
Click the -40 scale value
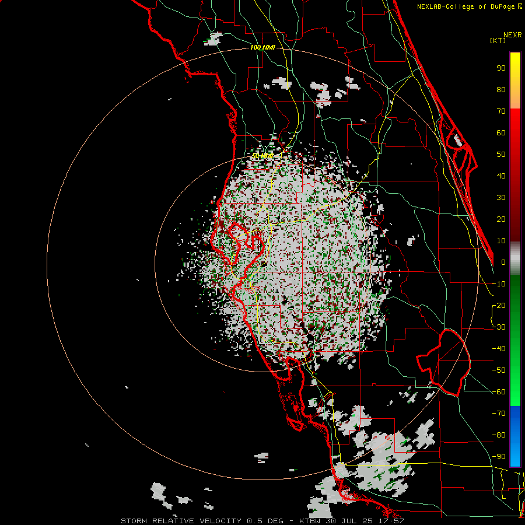(499, 349)
